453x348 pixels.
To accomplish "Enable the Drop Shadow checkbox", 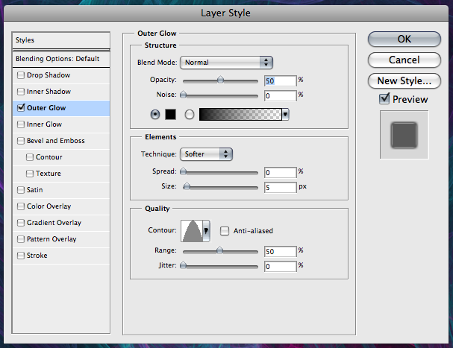I will point(21,75).
